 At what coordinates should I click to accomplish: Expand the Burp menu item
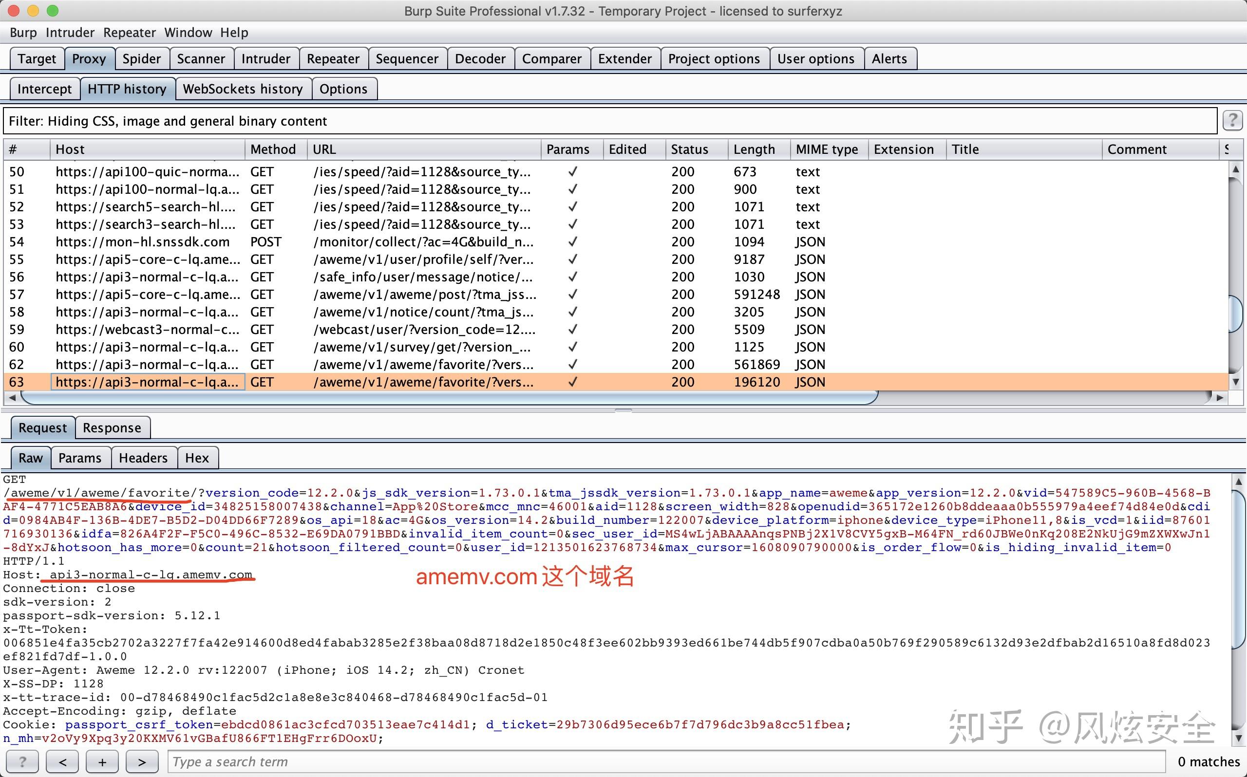[23, 33]
